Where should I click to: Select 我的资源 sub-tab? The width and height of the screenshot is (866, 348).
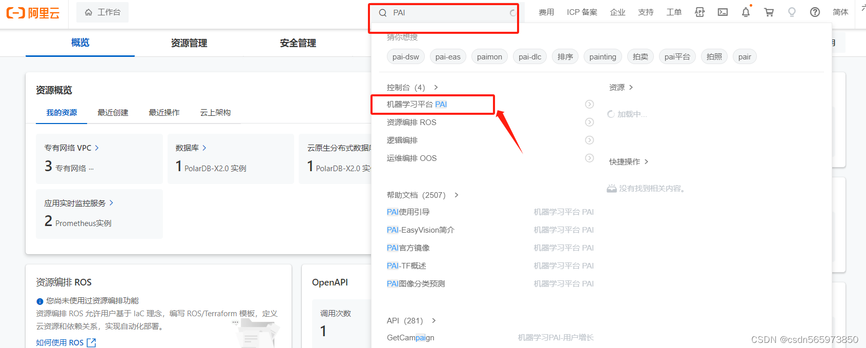(x=61, y=112)
